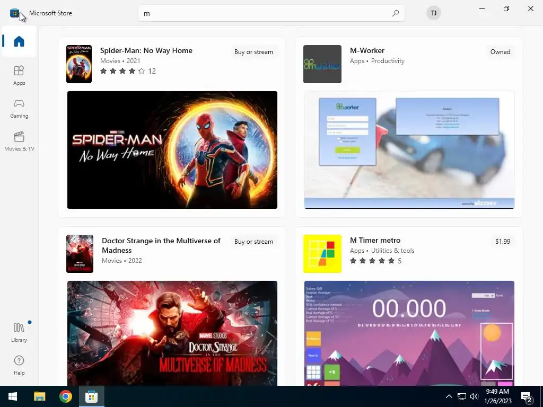The width and height of the screenshot is (543, 407).
Task: Click 'Movies • 2022' under Doctor Strange
Action: (122, 261)
